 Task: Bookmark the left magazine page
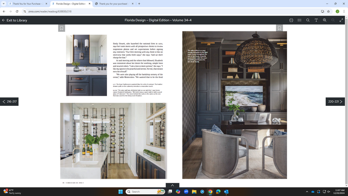tap(61, 28)
